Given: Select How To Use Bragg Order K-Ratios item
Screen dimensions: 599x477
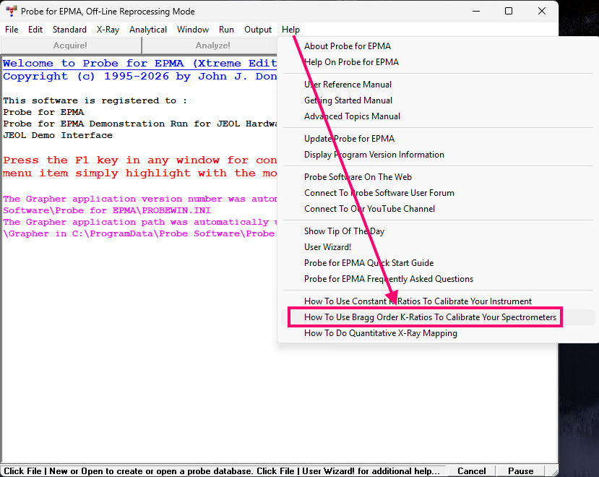Looking at the screenshot, I should click(x=430, y=317).
